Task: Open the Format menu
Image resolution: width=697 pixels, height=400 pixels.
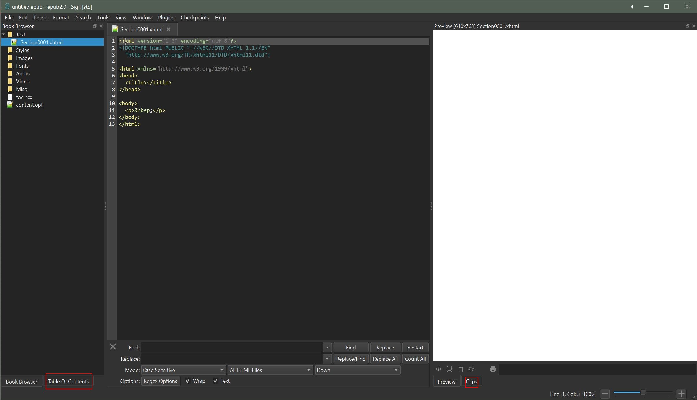Action: (61, 17)
